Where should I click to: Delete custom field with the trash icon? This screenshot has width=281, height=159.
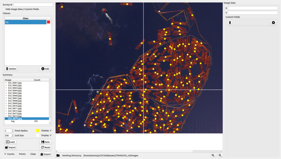(x=230, y=23)
